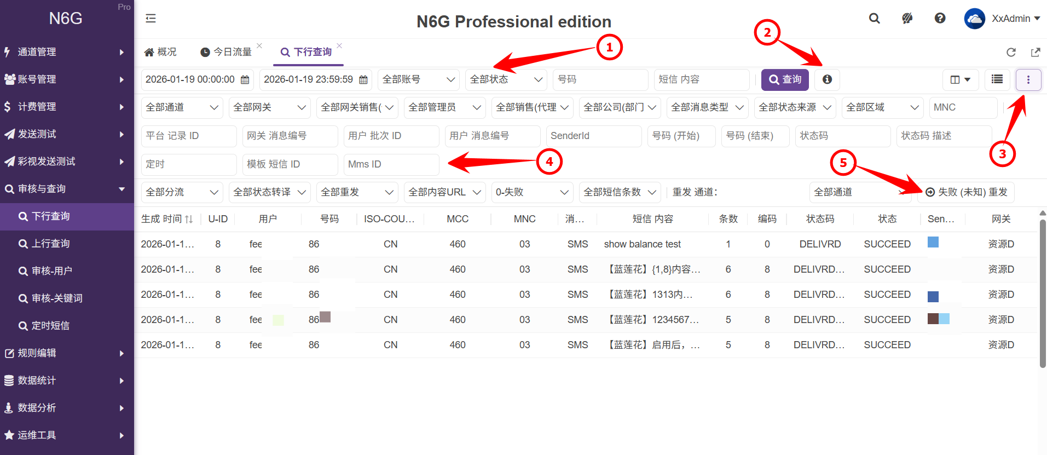
Task: Collapse the sidebar with the menu fold icon
Action: (151, 19)
